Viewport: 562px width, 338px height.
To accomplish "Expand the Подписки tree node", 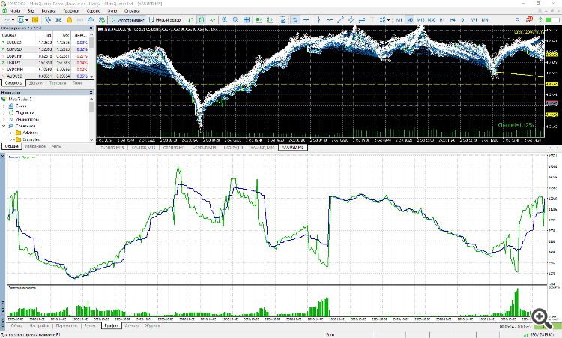I will (4, 112).
